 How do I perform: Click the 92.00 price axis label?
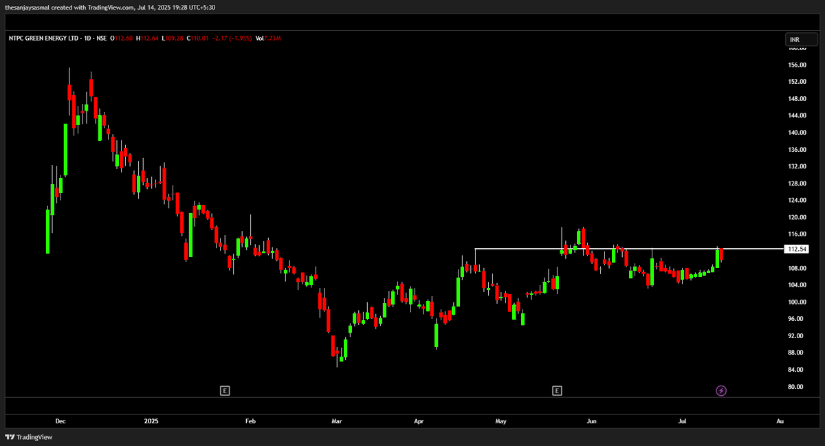pos(797,336)
